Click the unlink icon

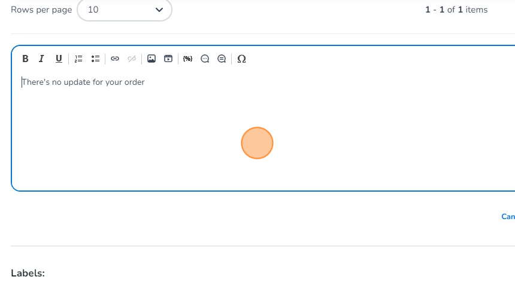point(132,59)
